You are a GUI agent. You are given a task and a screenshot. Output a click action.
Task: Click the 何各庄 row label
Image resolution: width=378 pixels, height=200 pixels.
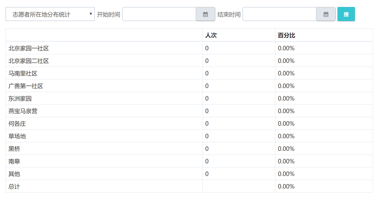point(17,124)
